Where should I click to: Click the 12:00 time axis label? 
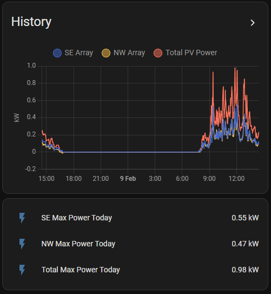click(x=236, y=179)
